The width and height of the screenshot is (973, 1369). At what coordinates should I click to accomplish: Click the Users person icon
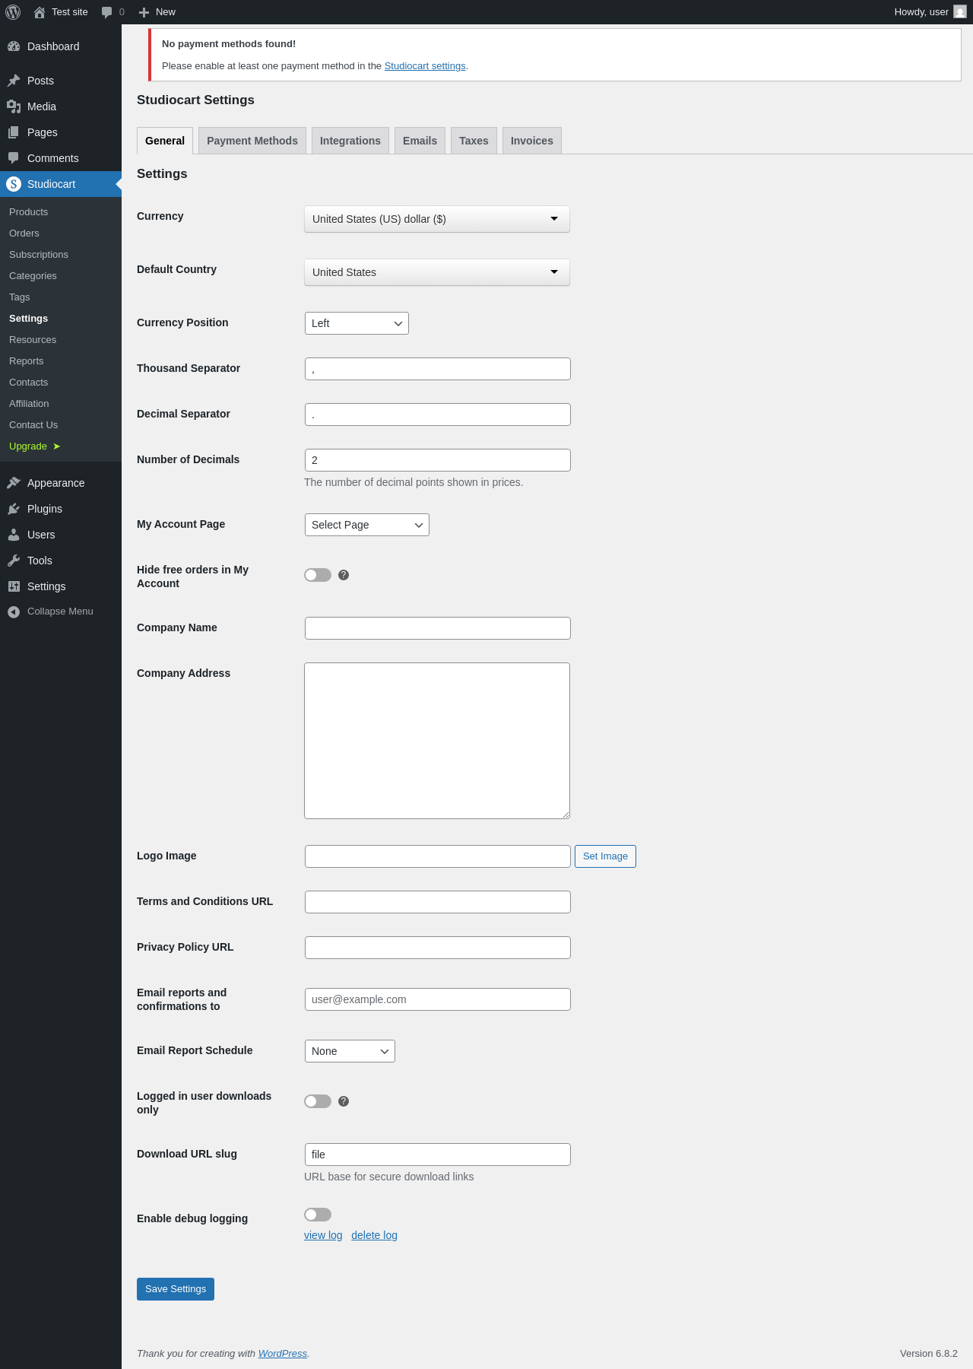click(14, 535)
